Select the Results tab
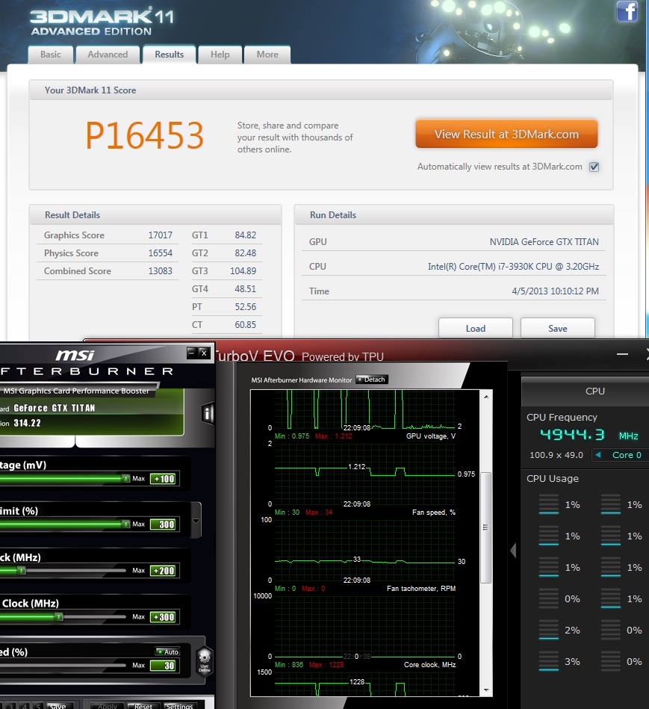This screenshot has height=709, width=649. point(170,55)
